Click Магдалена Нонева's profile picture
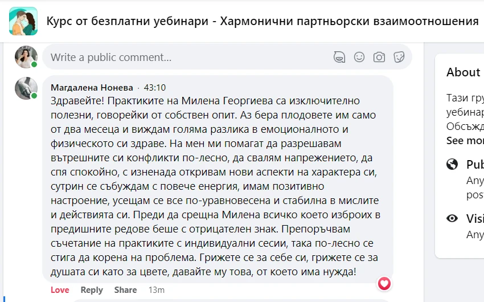 pyautogui.click(x=26, y=88)
